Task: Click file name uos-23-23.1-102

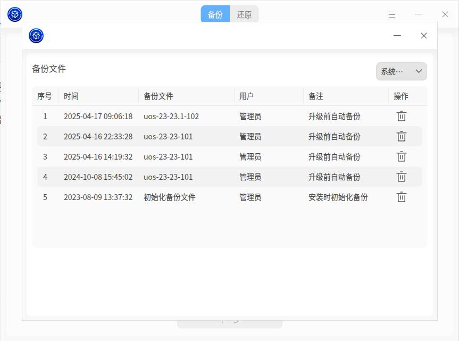Action: coord(171,116)
